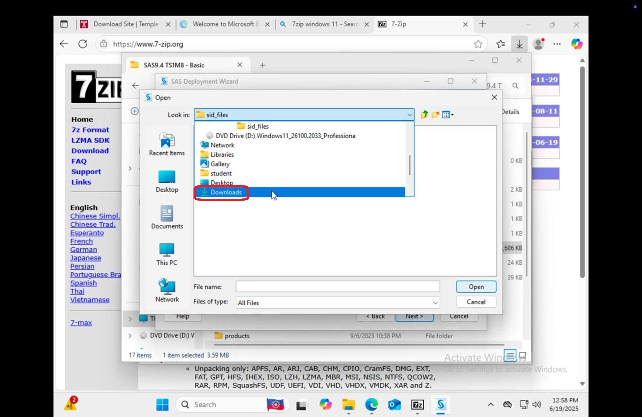Click the Open button in the dialog
The width and height of the screenshot is (642, 417).
[x=476, y=287]
